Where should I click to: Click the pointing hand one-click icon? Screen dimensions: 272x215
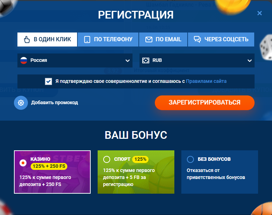(x=27, y=40)
